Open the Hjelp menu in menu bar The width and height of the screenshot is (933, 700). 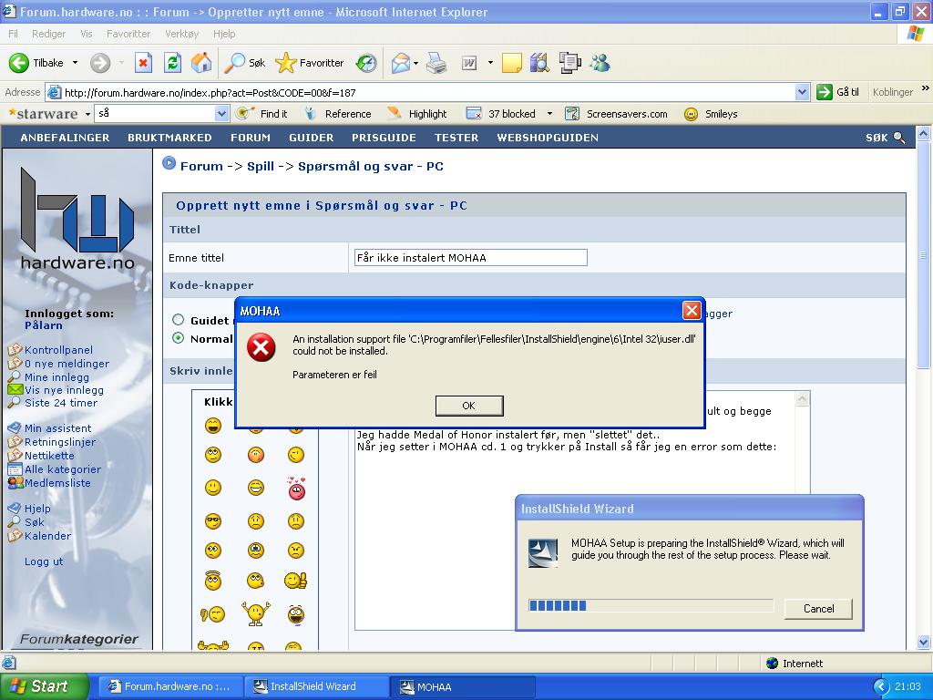click(224, 34)
